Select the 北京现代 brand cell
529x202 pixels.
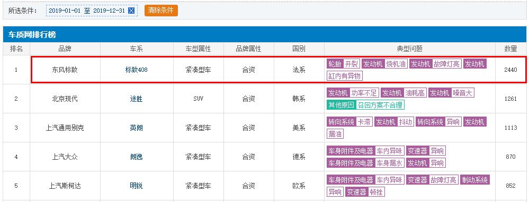(65, 99)
